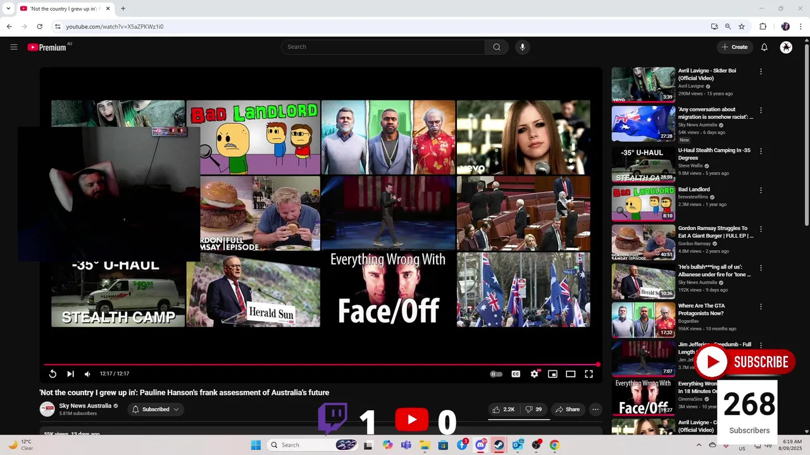The height and width of the screenshot is (455, 810).
Task: Open Chrome three-dot menu
Action: pos(801,27)
